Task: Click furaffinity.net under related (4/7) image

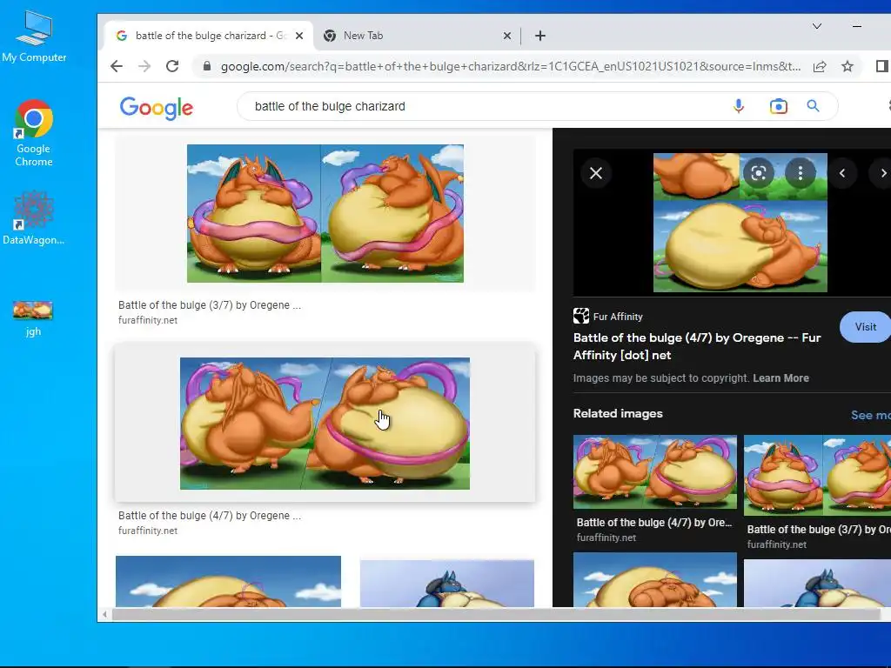Action: point(606,538)
